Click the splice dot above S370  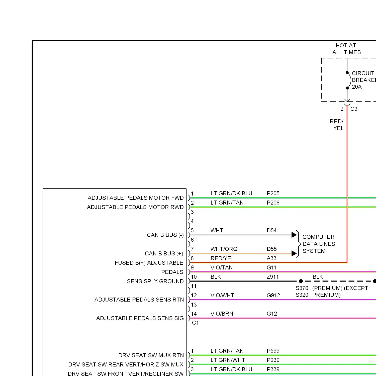301,281
